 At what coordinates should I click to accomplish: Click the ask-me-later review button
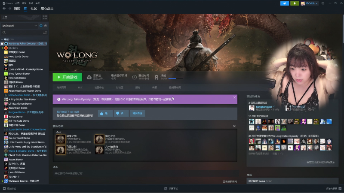pyautogui.click(x=137, y=113)
